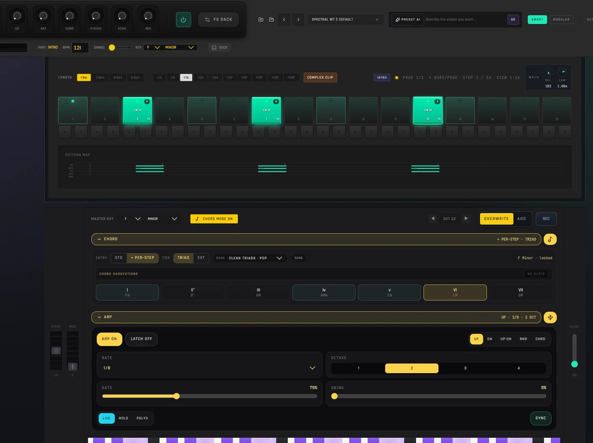Select UP-DN arp direction
This screenshot has width=593, height=443.
click(506, 339)
